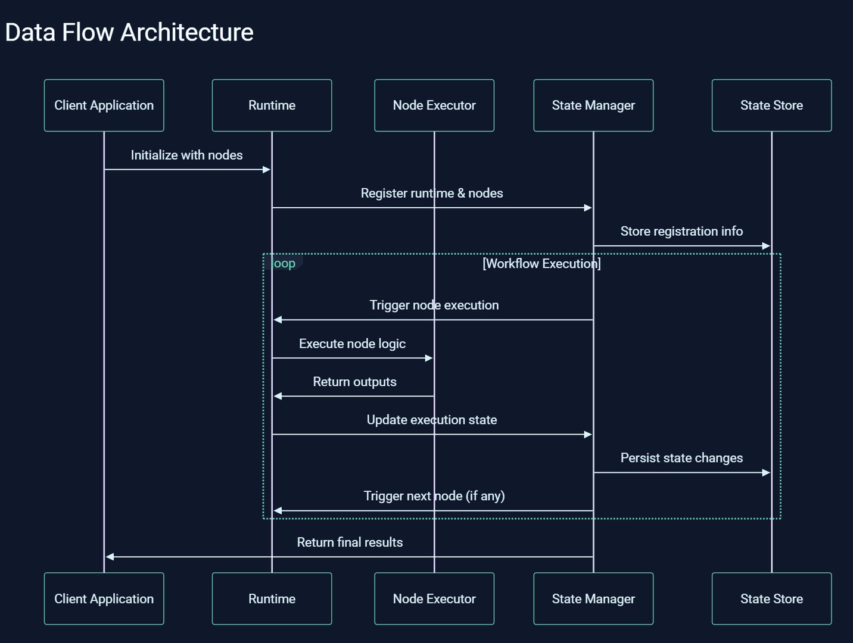Select the Node Executor top box
853x643 pixels.
434,105
